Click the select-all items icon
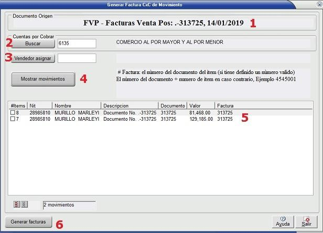323x233 pixels. click(x=17, y=205)
